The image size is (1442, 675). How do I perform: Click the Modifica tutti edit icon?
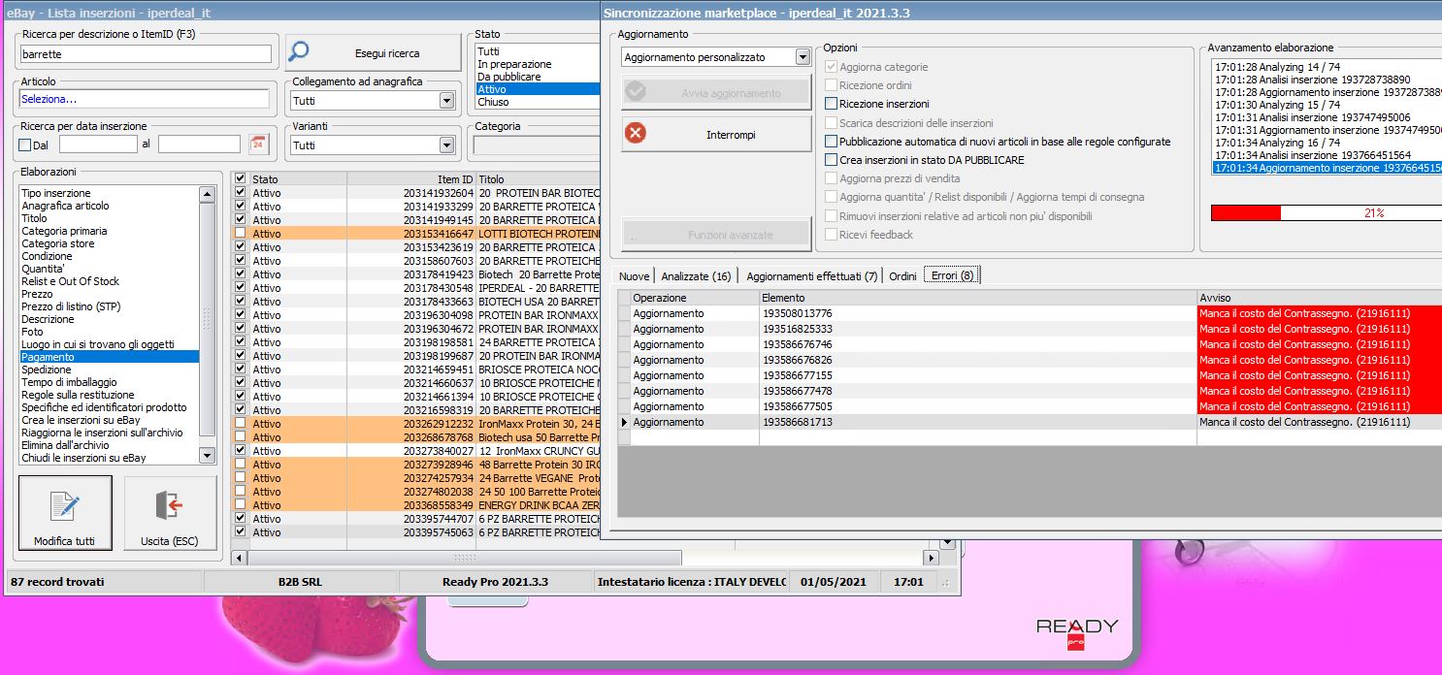[64, 506]
